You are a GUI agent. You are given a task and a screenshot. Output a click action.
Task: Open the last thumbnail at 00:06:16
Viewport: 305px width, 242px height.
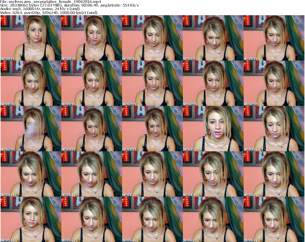274,219
